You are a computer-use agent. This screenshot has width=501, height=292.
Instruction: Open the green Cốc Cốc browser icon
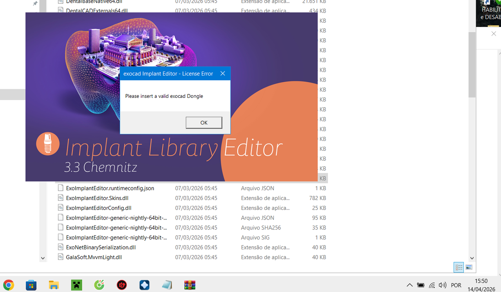(99, 285)
